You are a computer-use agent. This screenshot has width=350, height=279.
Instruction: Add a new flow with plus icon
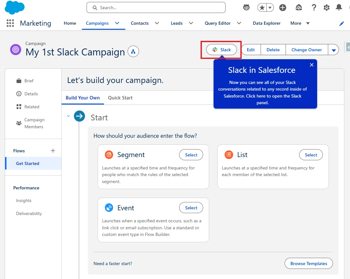pyautogui.click(x=53, y=150)
